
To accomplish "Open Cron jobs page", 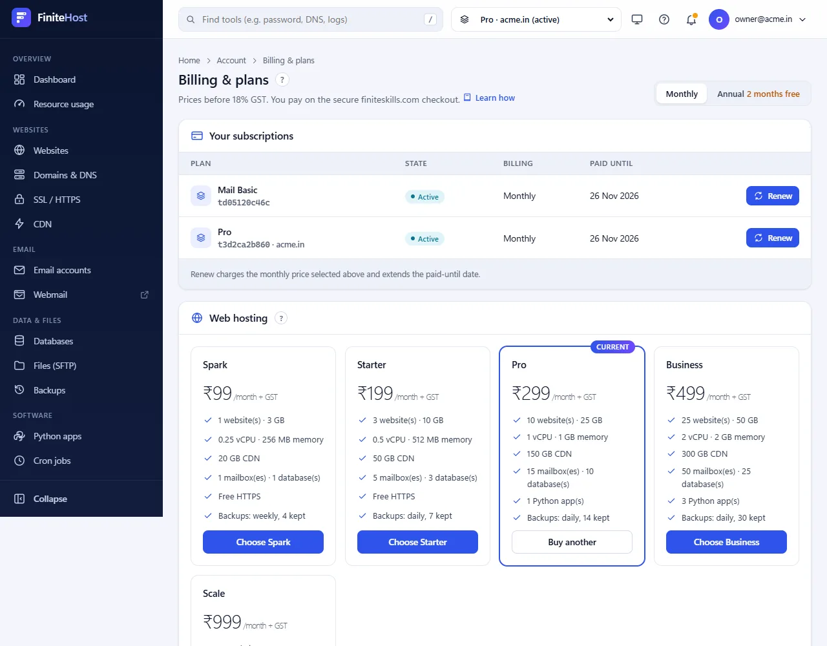I will [81, 461].
